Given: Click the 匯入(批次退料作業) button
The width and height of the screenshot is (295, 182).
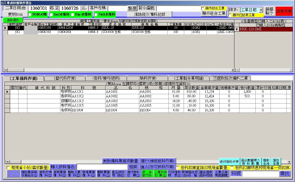Looking at the screenshot, I should [x=158, y=167].
